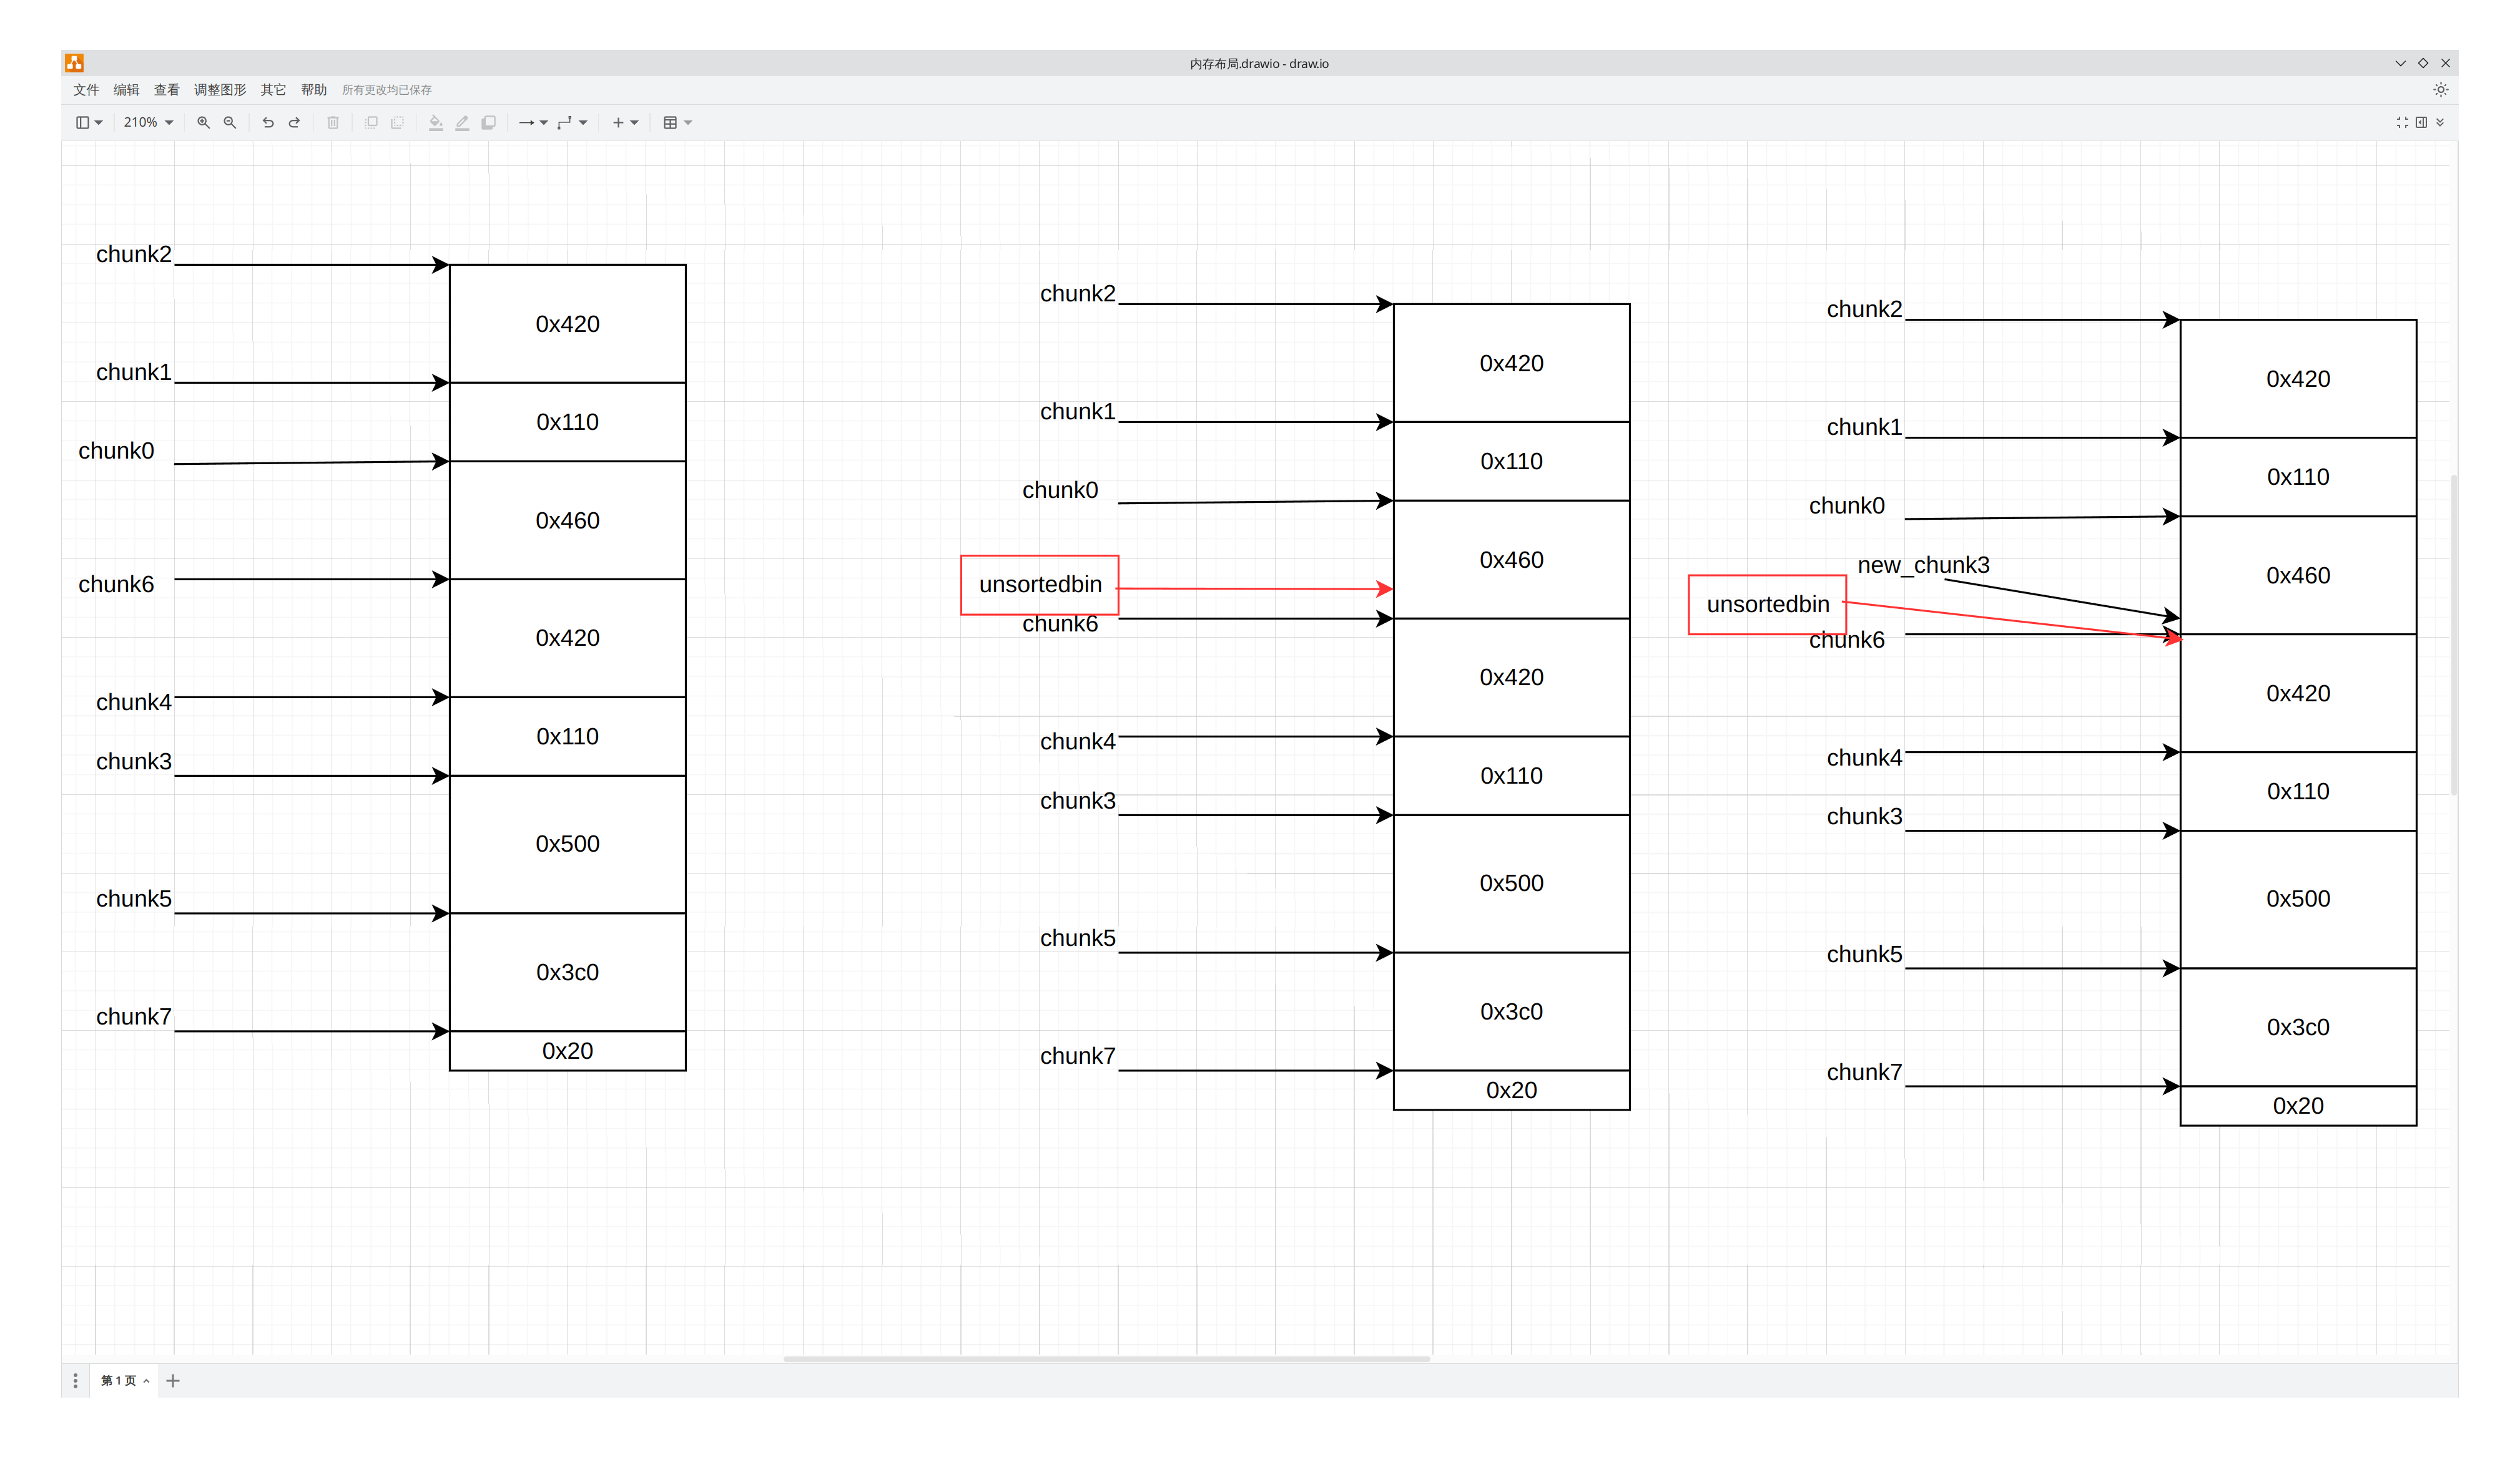
Task: Click the redo arrow icon
Action: [294, 123]
